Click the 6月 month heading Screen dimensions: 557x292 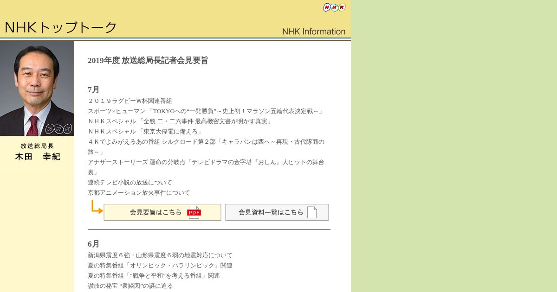tap(94, 244)
